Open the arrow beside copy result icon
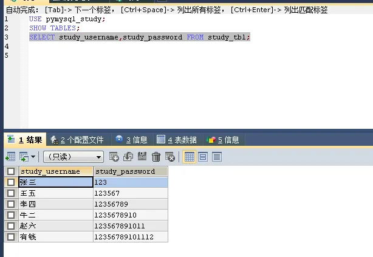373x257 pixels. click(33, 157)
